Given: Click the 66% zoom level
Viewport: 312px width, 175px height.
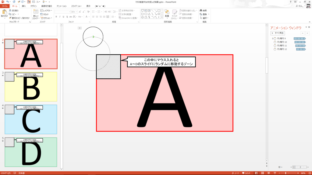Looking at the screenshot, I should point(303,173).
